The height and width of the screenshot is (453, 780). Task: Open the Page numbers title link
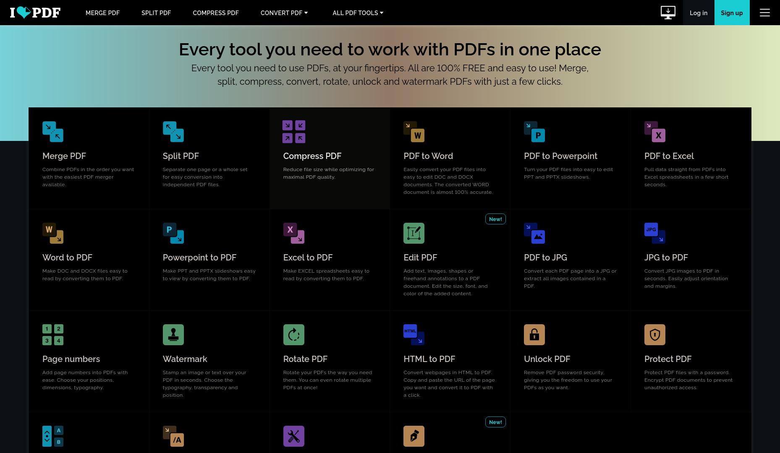[x=71, y=359]
